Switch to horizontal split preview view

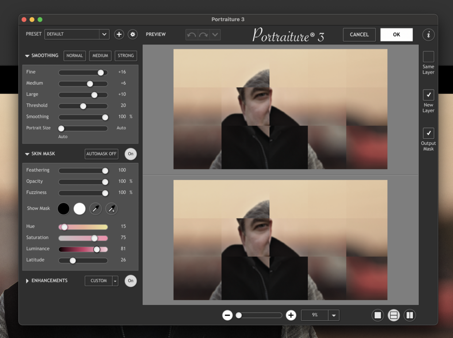393,315
